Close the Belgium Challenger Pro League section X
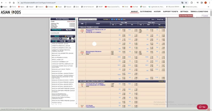 [x=164, y=81]
